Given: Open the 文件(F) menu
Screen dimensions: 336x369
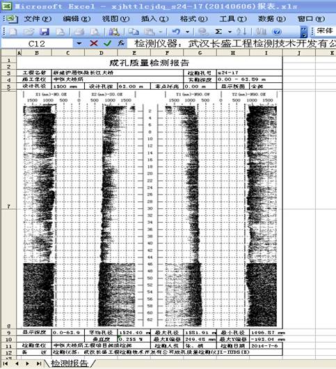Looking at the screenshot, I should [x=38, y=19].
